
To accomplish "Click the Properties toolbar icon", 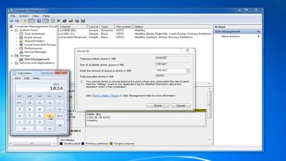I will 65,21.
